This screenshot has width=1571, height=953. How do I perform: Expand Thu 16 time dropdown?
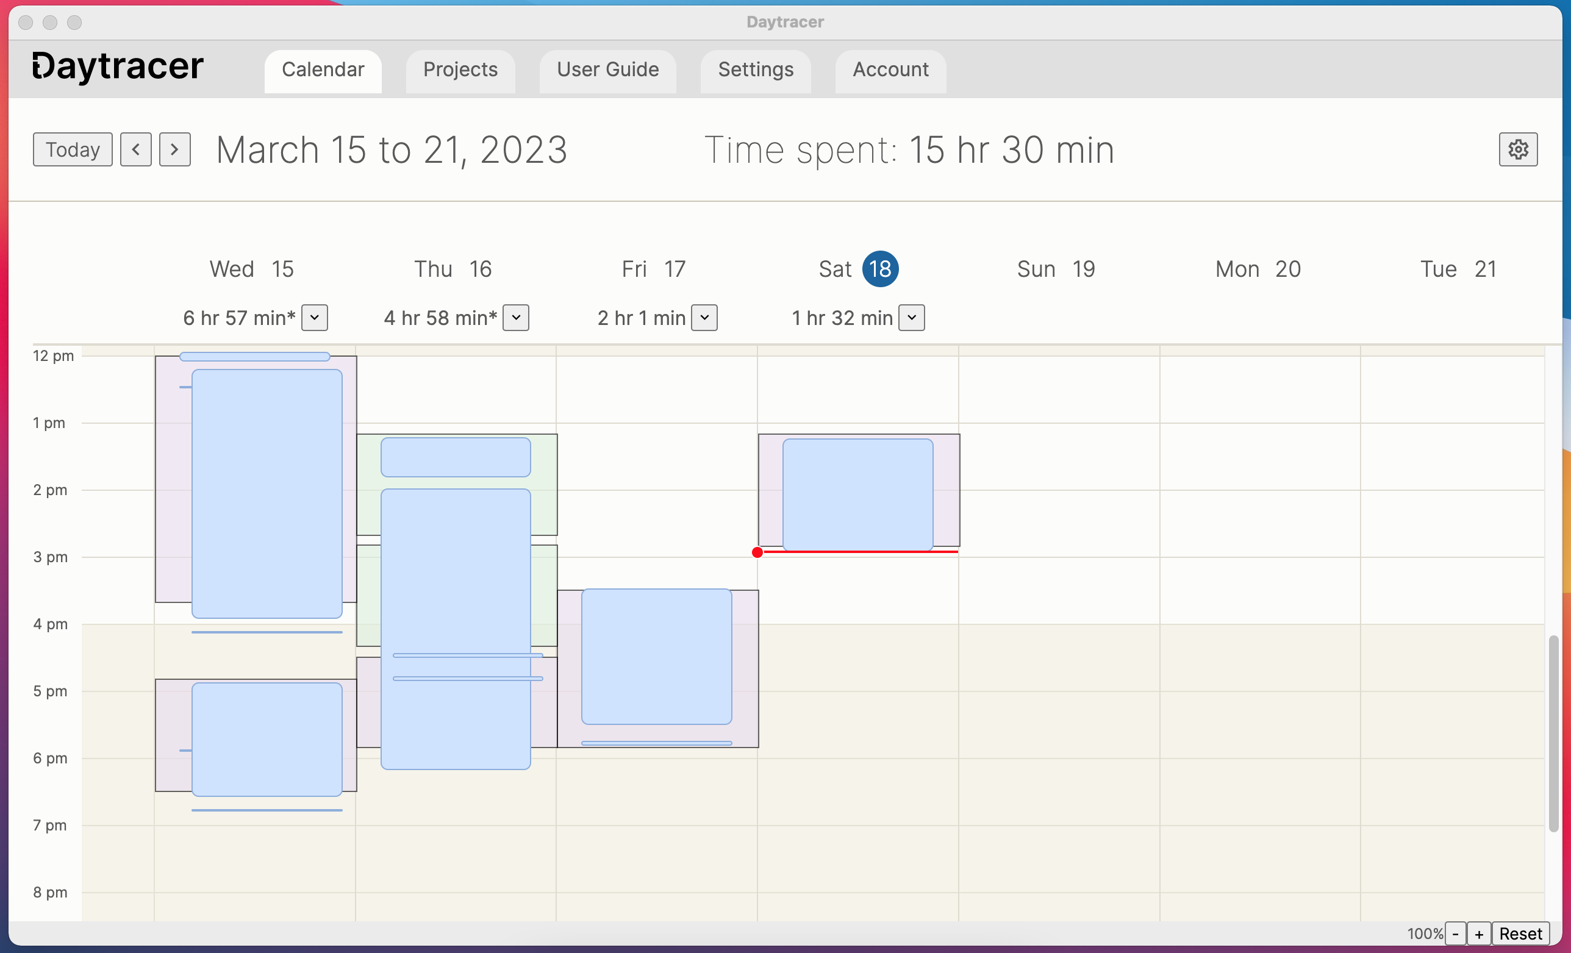pos(516,318)
